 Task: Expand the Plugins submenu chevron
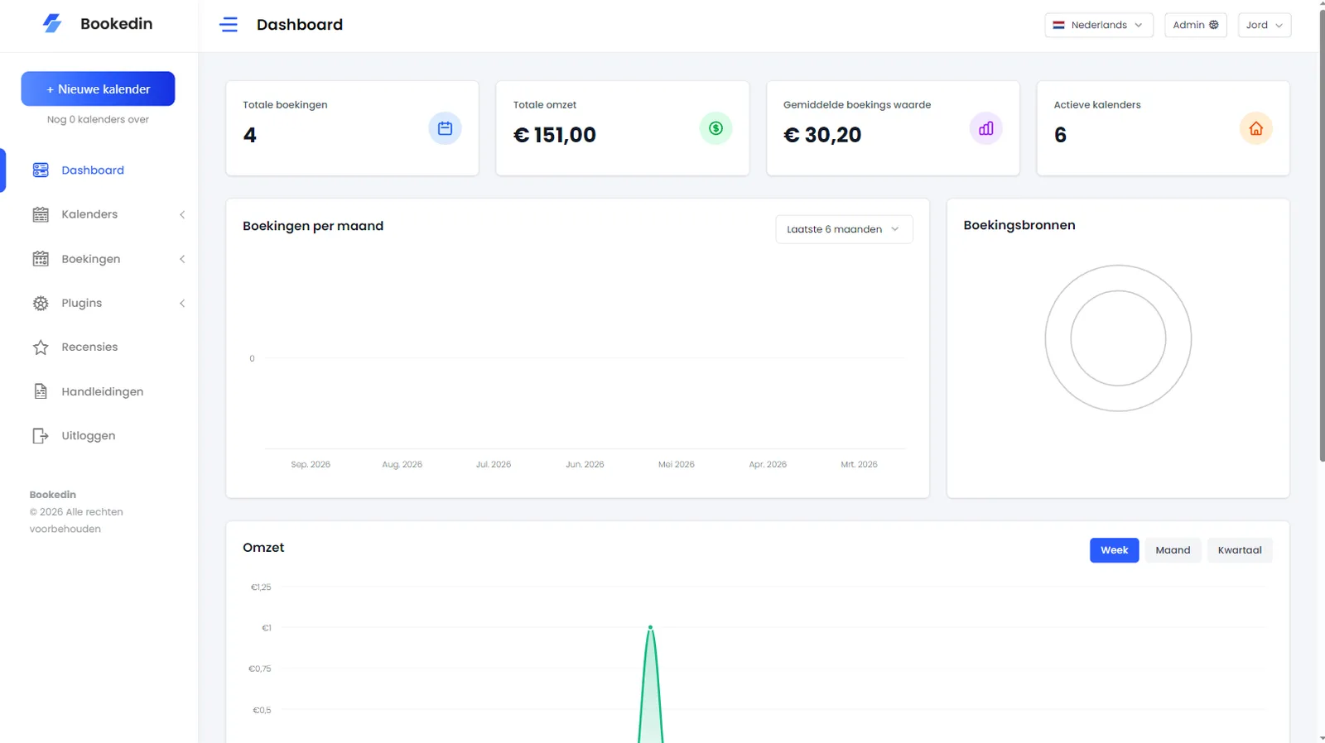pyautogui.click(x=182, y=303)
